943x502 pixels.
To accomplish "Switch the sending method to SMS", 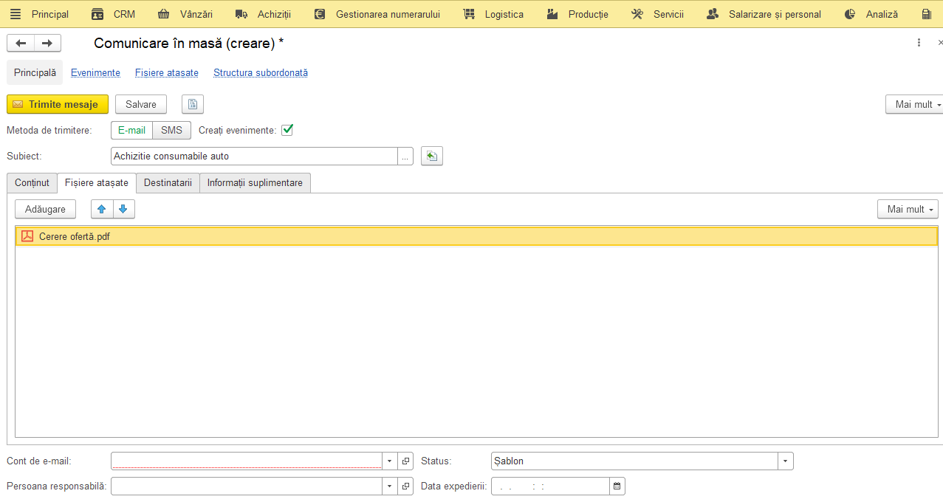I will coord(171,130).
